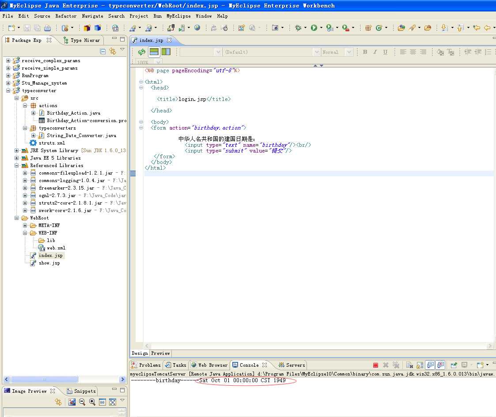Click the Remove Launch gray X in Console
This screenshot has width=496, height=417.
[x=386, y=365]
